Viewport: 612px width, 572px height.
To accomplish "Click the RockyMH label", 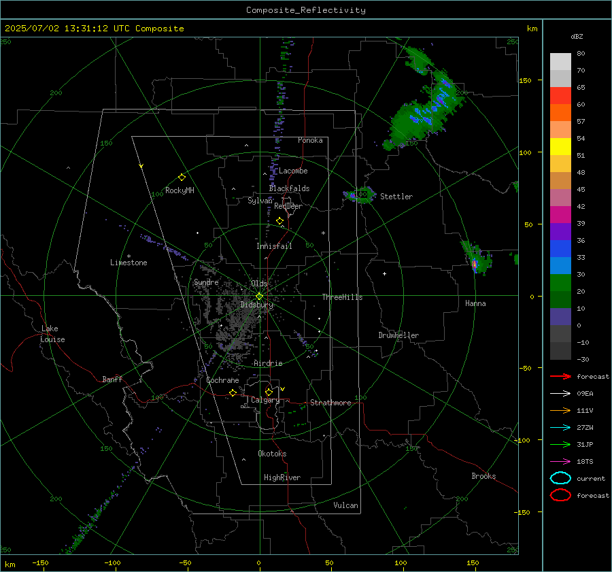I will [x=180, y=190].
